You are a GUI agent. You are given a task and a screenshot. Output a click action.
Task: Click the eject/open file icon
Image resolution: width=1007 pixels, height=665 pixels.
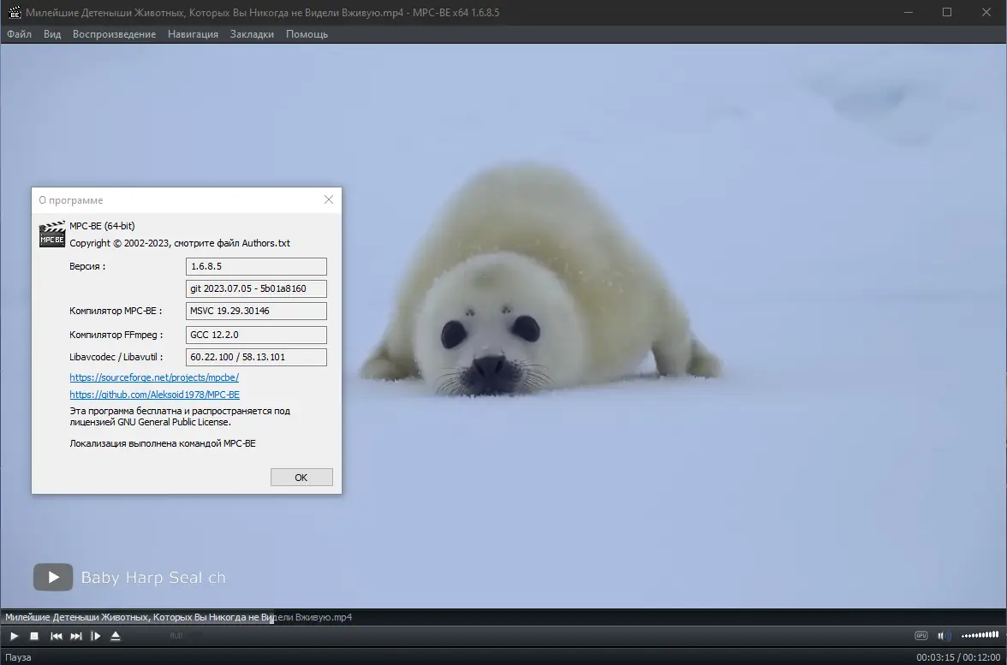pos(116,636)
